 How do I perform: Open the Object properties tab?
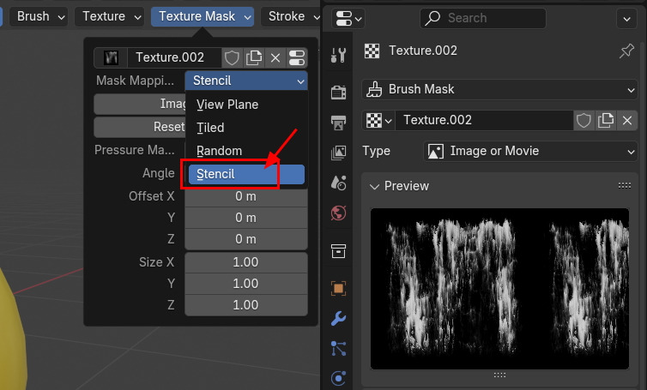338,288
